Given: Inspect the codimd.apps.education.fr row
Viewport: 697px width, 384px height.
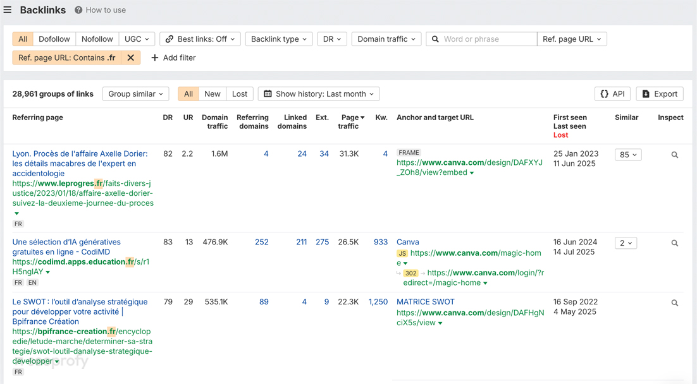Looking at the screenshot, I should (x=674, y=243).
